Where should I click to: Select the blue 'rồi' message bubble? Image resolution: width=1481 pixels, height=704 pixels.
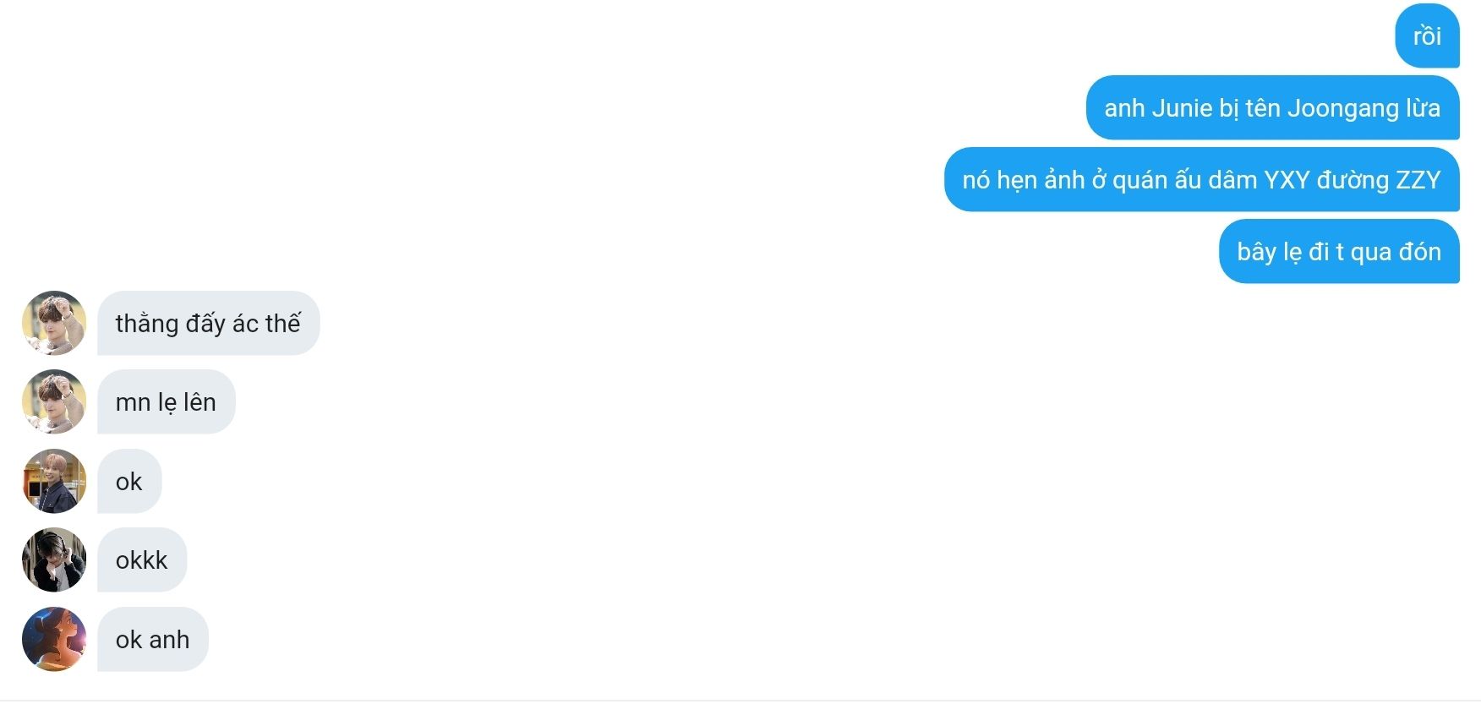[1427, 35]
